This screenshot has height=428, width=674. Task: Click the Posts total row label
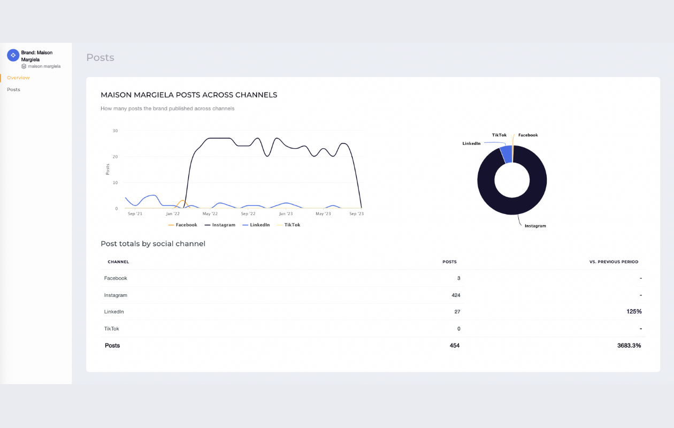pyautogui.click(x=112, y=346)
